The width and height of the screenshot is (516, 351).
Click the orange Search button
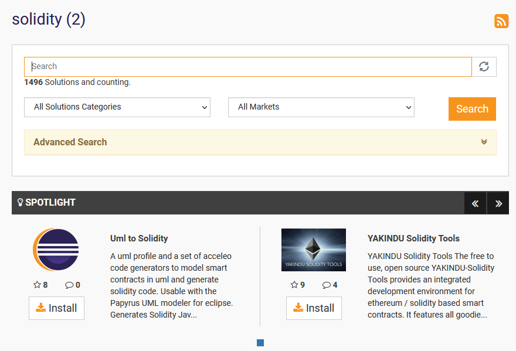coord(472,109)
